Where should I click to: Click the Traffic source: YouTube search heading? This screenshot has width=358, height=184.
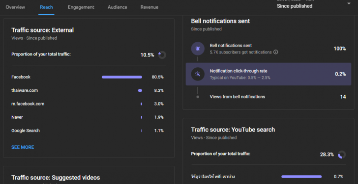click(233, 130)
